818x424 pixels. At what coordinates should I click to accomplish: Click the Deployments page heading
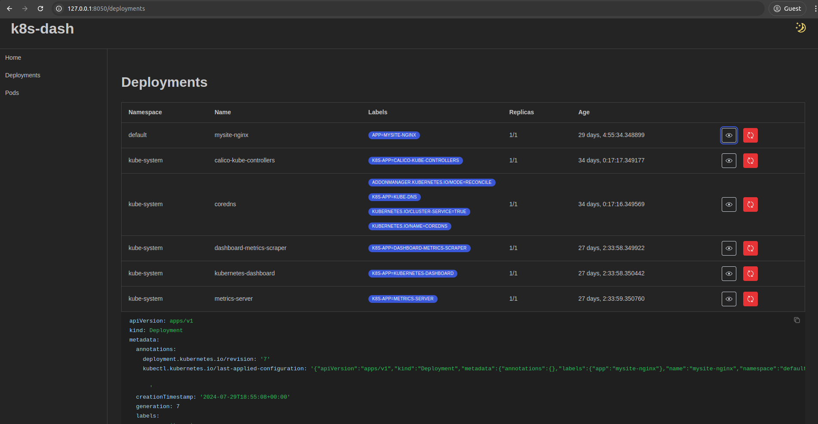(x=164, y=82)
